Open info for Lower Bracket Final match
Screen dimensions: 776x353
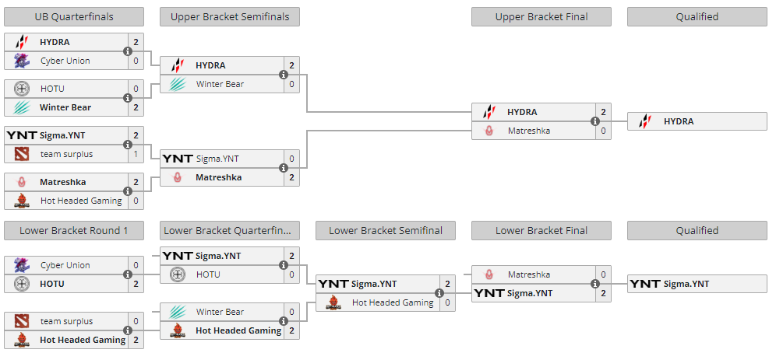click(594, 284)
